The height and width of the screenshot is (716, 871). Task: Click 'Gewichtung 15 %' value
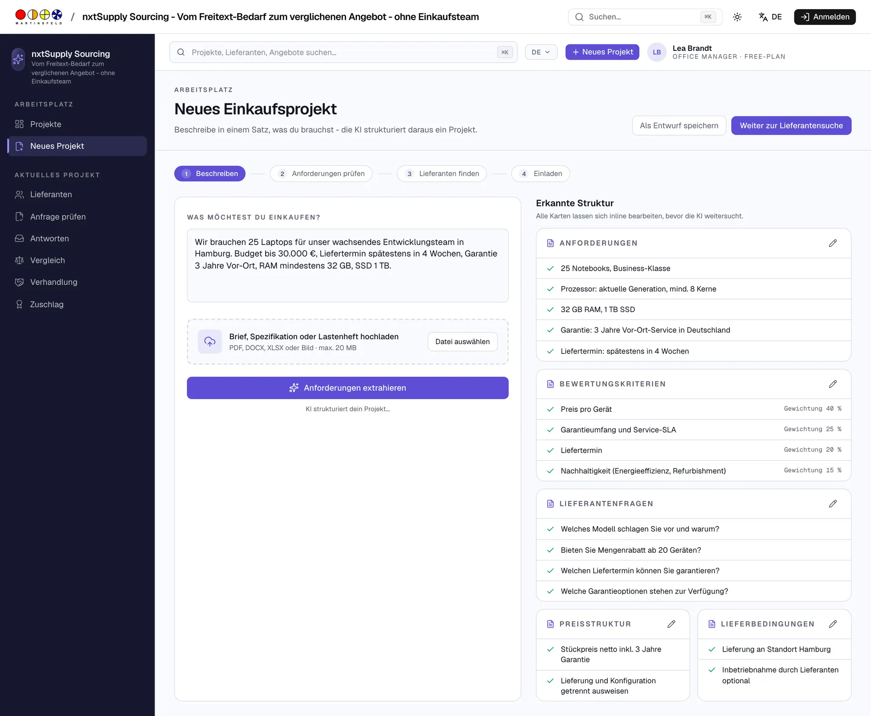click(812, 470)
